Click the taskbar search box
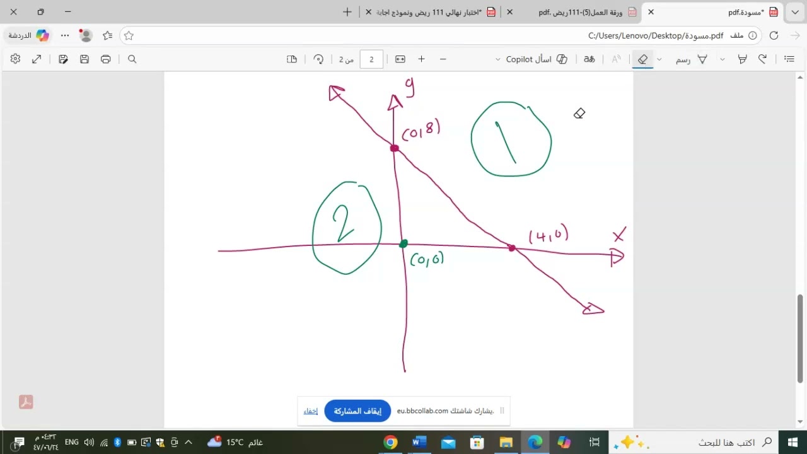The image size is (807, 454). (694, 443)
